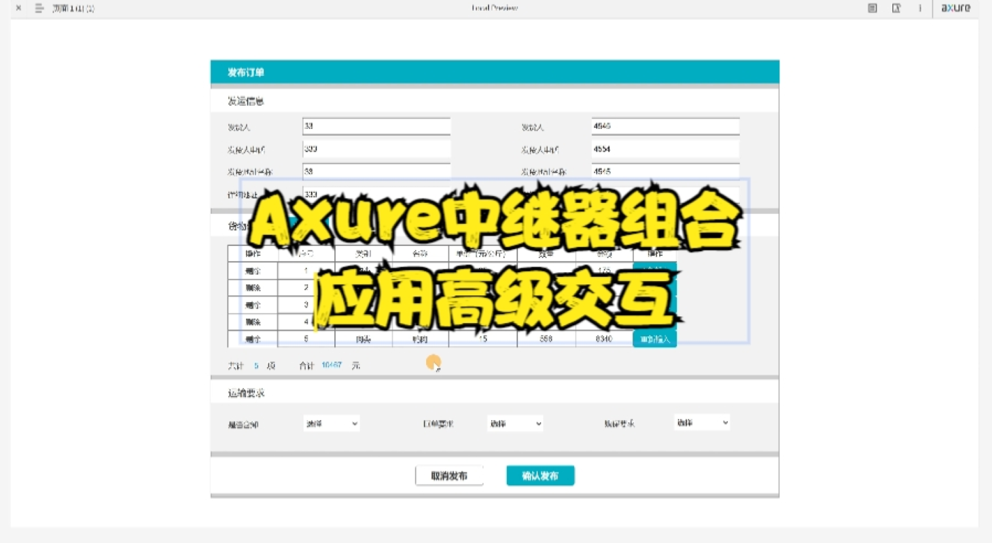Delete row 1 via its 删除 link
The height and width of the screenshot is (543, 992).
[x=253, y=271]
